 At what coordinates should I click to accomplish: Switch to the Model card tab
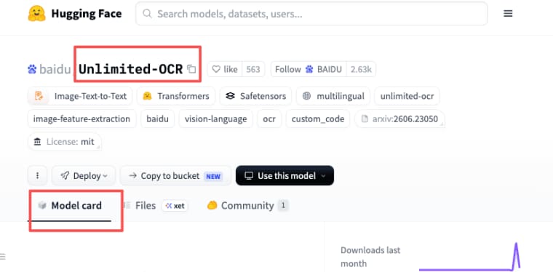click(x=69, y=206)
